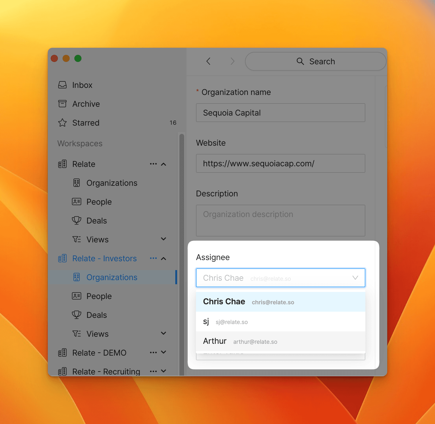Click the Relate - Investors workspace icon
Image resolution: width=435 pixels, height=424 pixels.
(62, 259)
